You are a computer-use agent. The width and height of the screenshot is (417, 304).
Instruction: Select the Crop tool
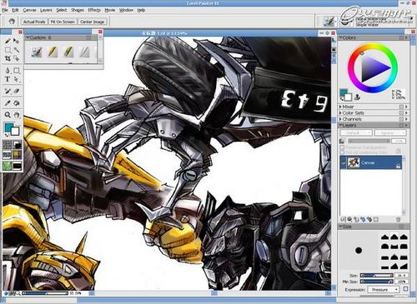[x=8, y=58]
